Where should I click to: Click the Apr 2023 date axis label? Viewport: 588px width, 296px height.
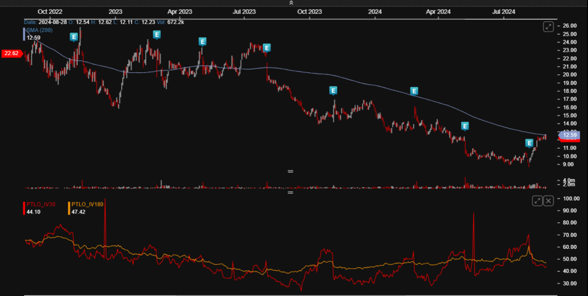tap(180, 11)
